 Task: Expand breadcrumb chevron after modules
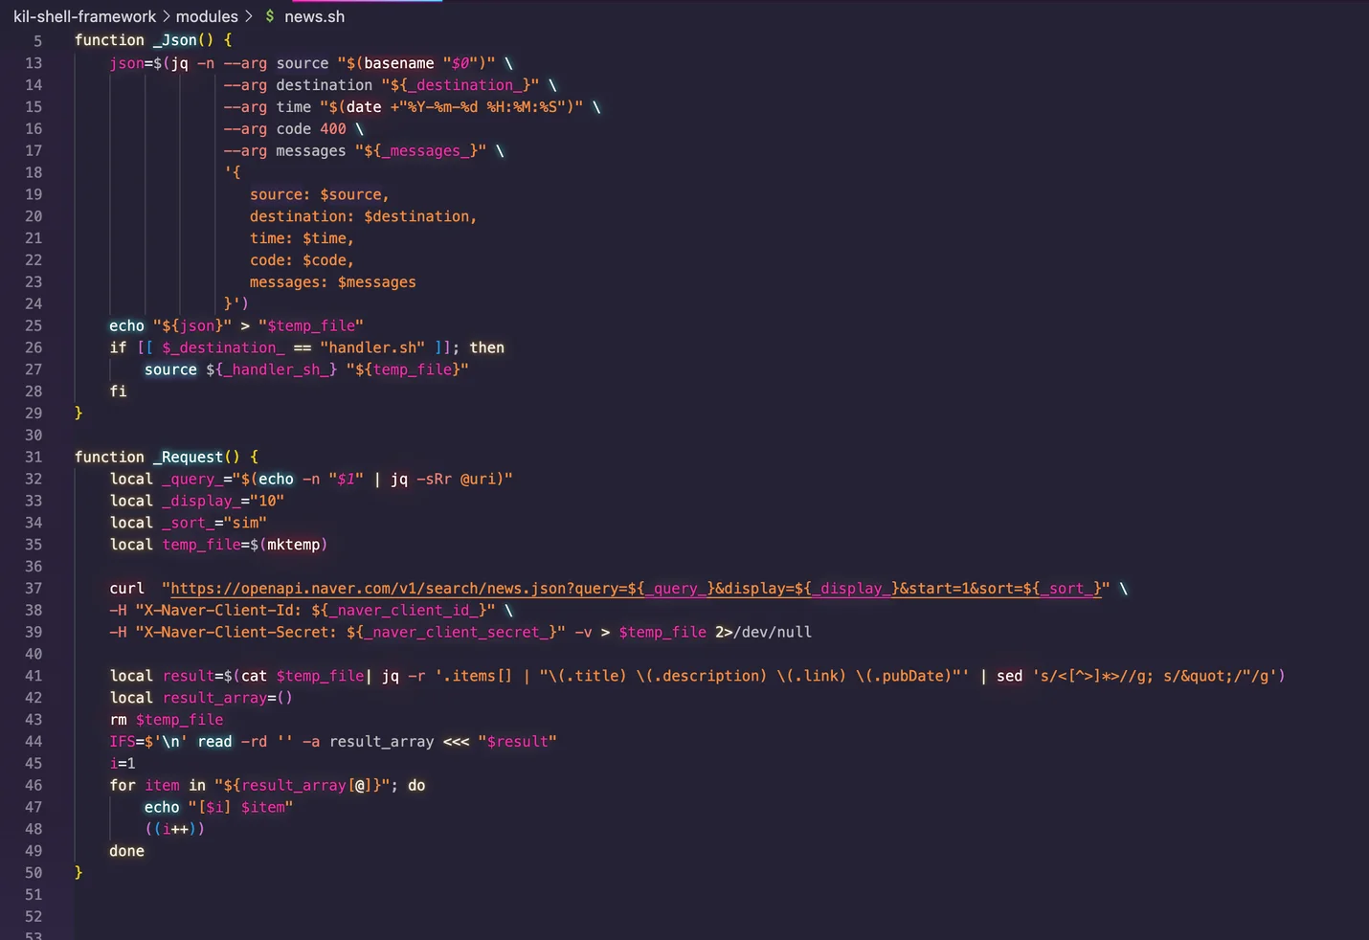(x=249, y=16)
